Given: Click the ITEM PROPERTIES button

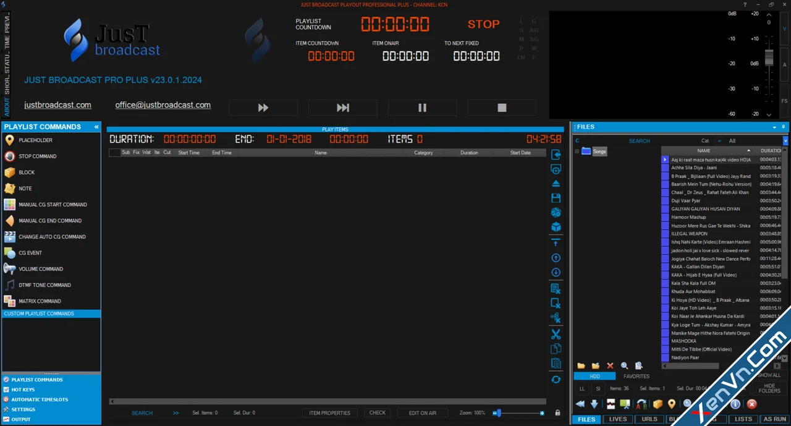Looking at the screenshot, I should tap(329, 412).
